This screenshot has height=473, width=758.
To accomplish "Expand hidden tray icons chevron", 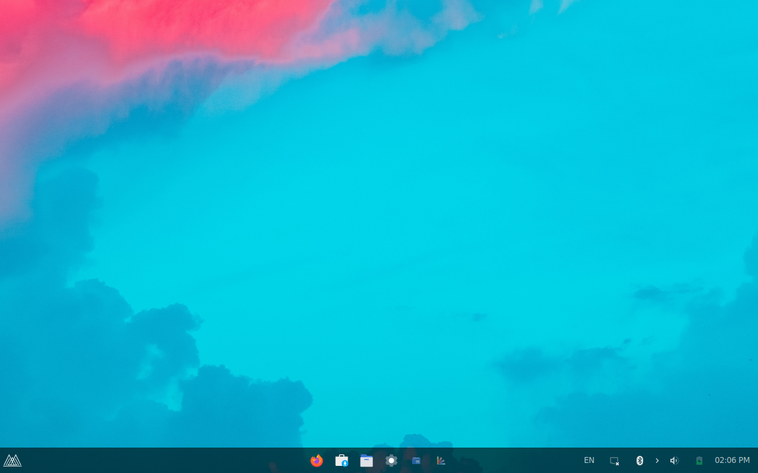I will tap(657, 461).
